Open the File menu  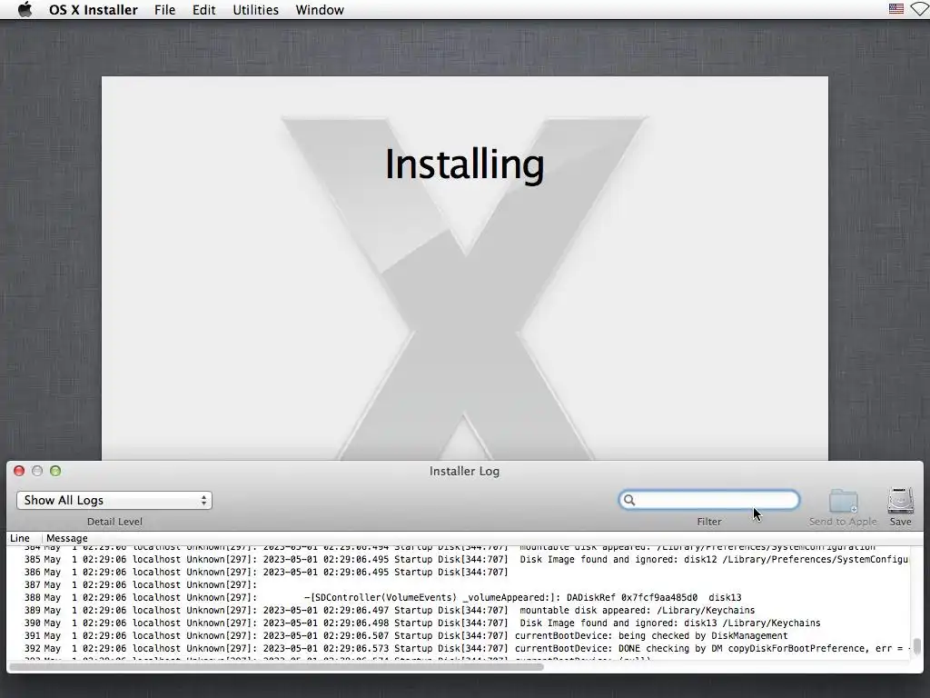(164, 10)
